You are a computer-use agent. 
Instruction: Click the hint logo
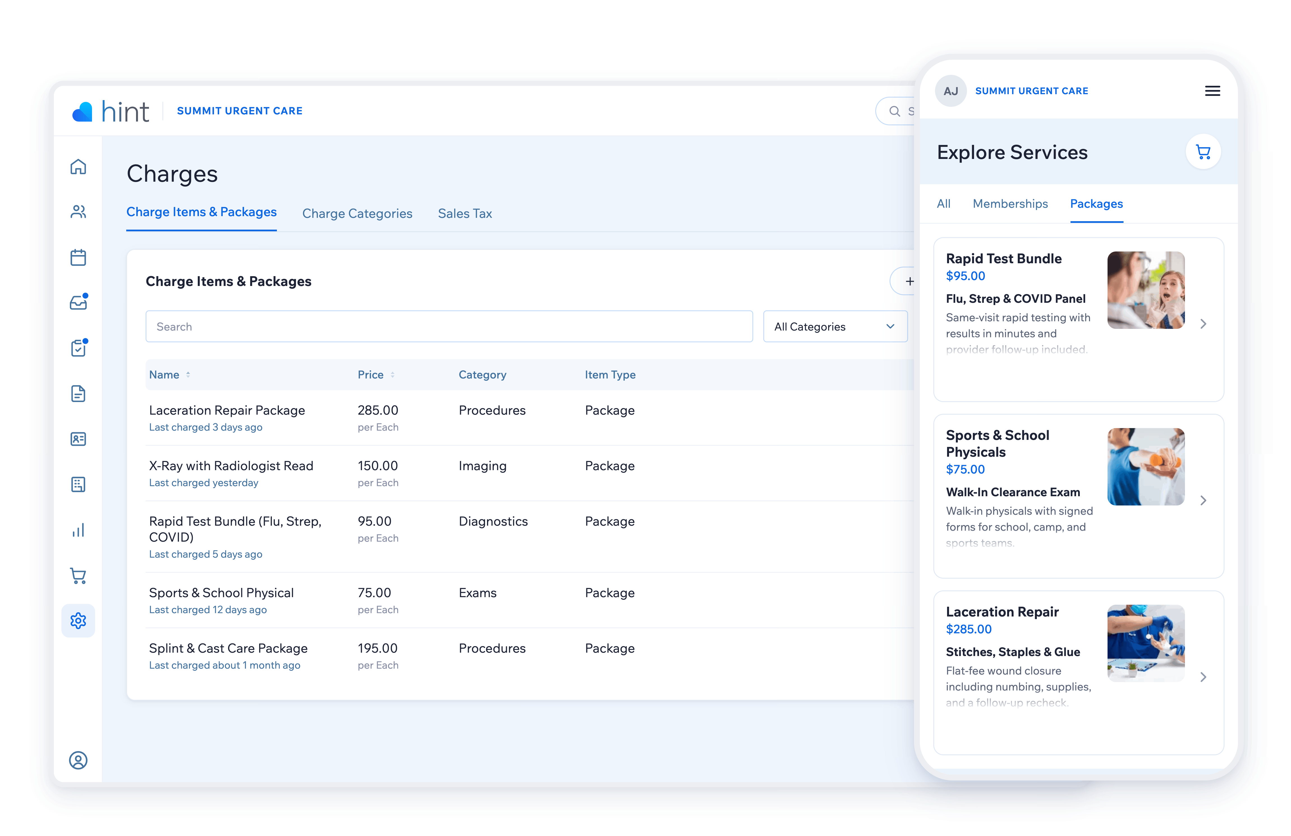point(111,112)
